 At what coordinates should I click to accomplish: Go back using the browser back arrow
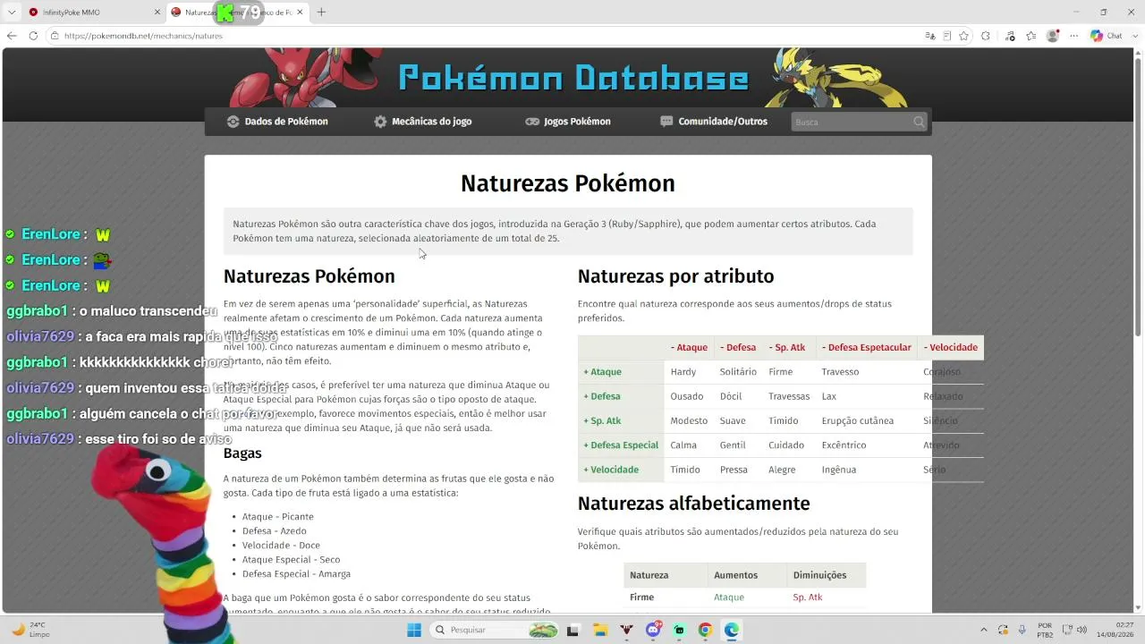[12, 36]
